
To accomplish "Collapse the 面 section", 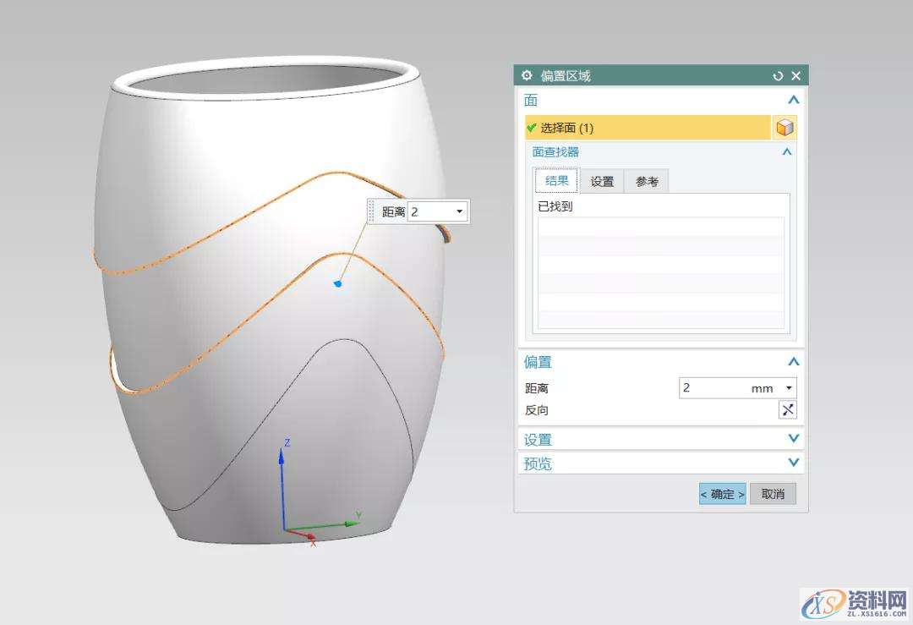I will pos(792,101).
